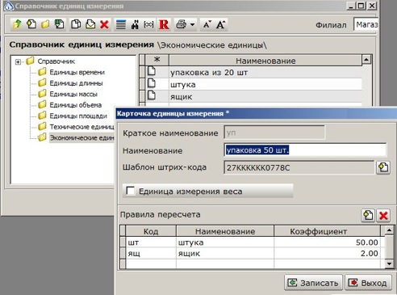Click the Карточка единицы измерения title bar
The image size is (397, 295).
(256, 113)
